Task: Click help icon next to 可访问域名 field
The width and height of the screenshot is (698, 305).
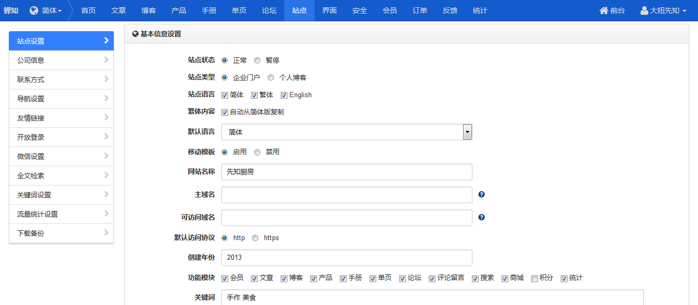Action: (x=481, y=217)
